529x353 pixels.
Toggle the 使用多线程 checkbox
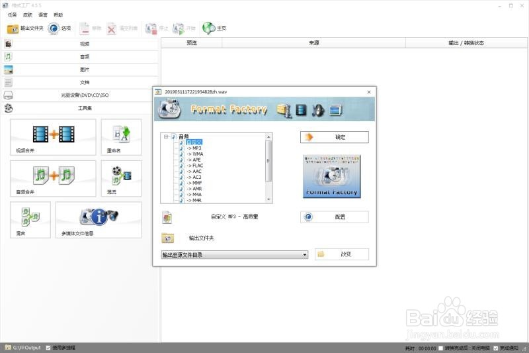[x=48, y=348]
